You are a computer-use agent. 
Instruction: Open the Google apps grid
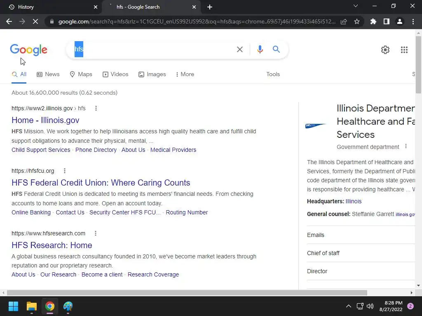pyautogui.click(x=404, y=50)
